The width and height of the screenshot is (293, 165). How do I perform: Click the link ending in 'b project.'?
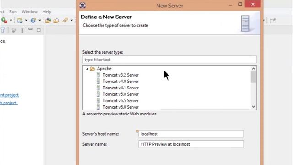point(9,103)
